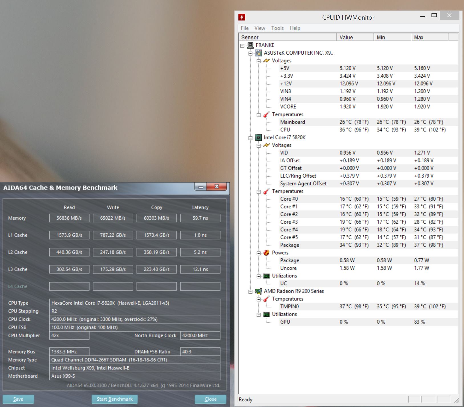The height and width of the screenshot is (407, 464).
Task: Minimize the AIDA64 benchmark window
Action: tap(201, 187)
